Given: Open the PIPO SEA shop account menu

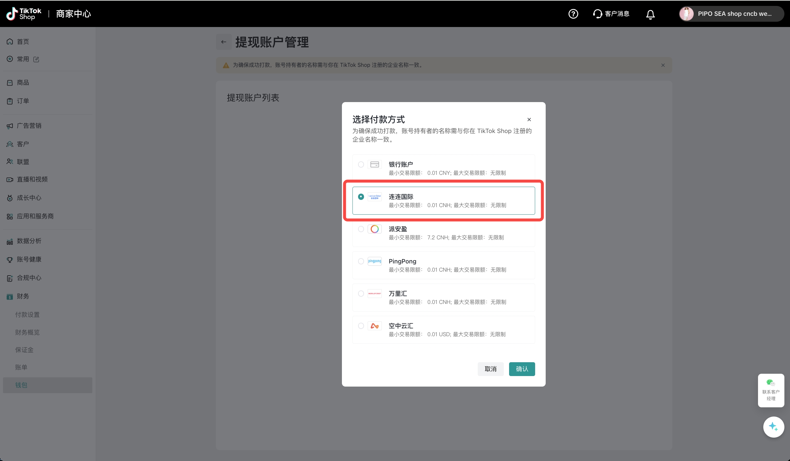Looking at the screenshot, I should 731,14.
